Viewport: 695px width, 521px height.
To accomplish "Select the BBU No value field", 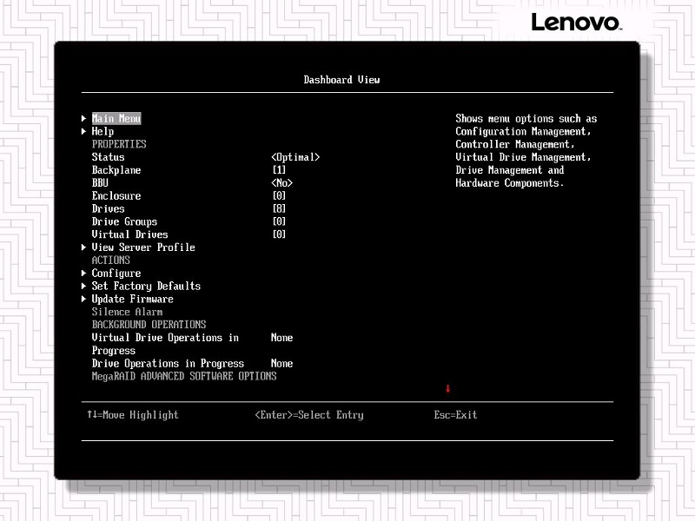I will click(281, 183).
